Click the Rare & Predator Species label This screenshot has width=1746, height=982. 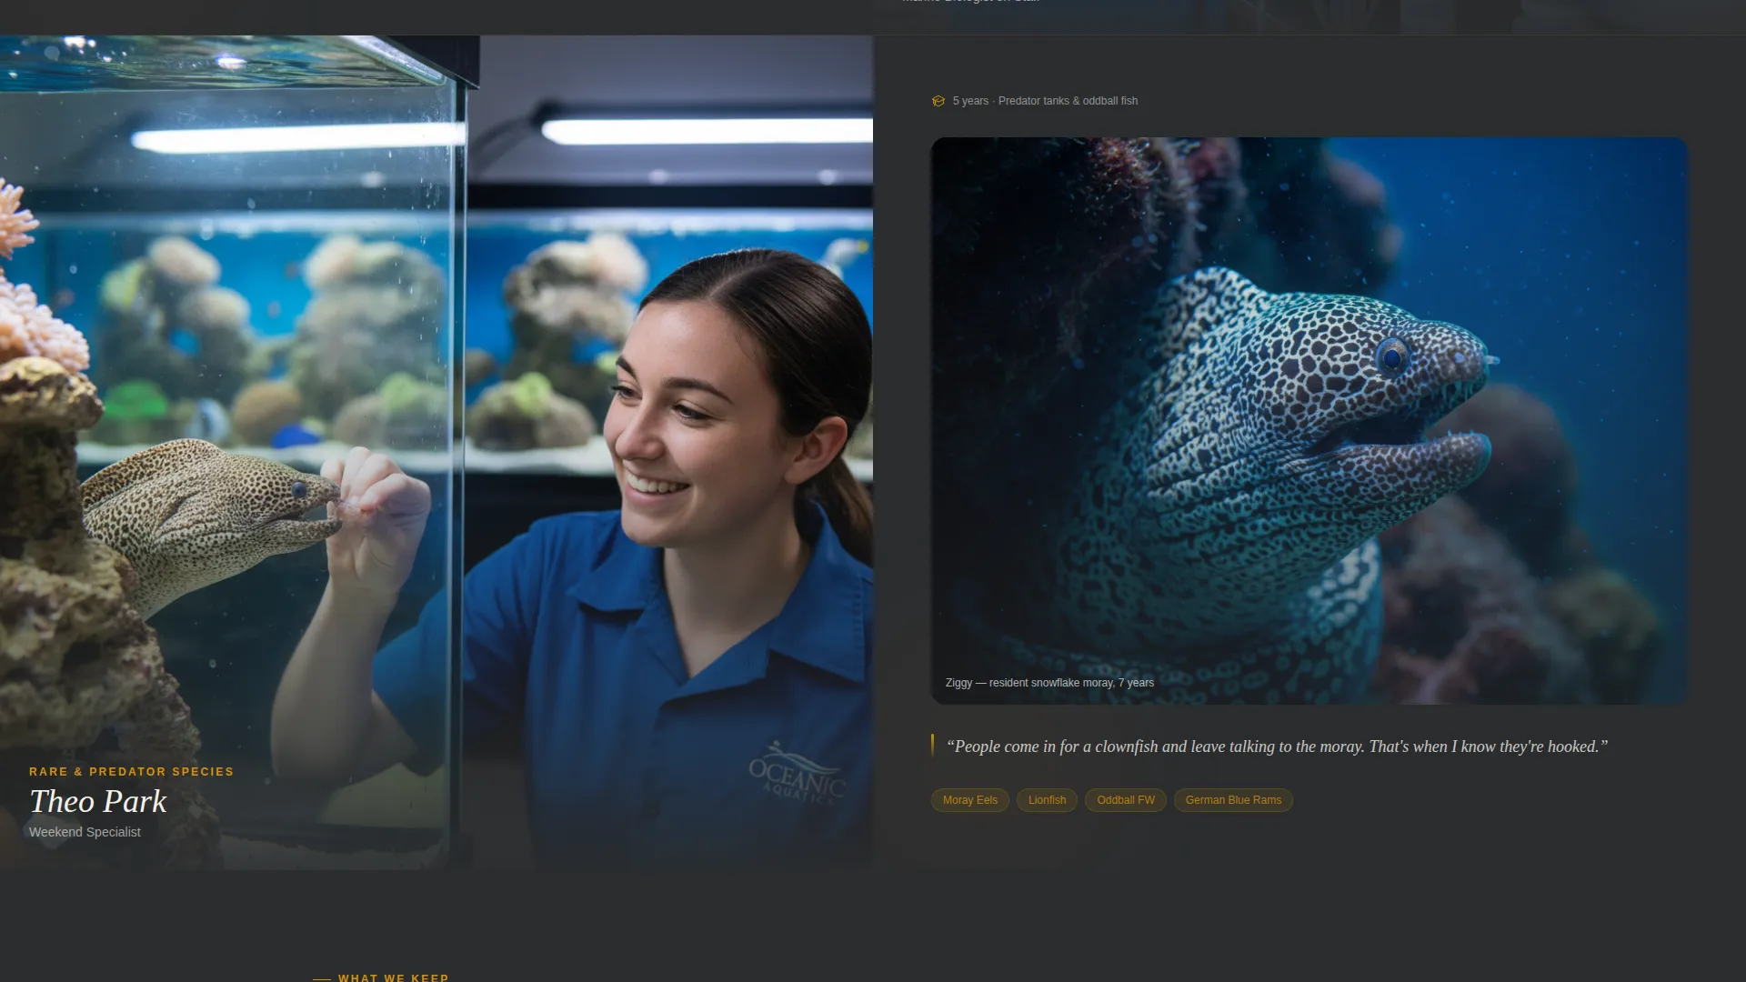(132, 772)
